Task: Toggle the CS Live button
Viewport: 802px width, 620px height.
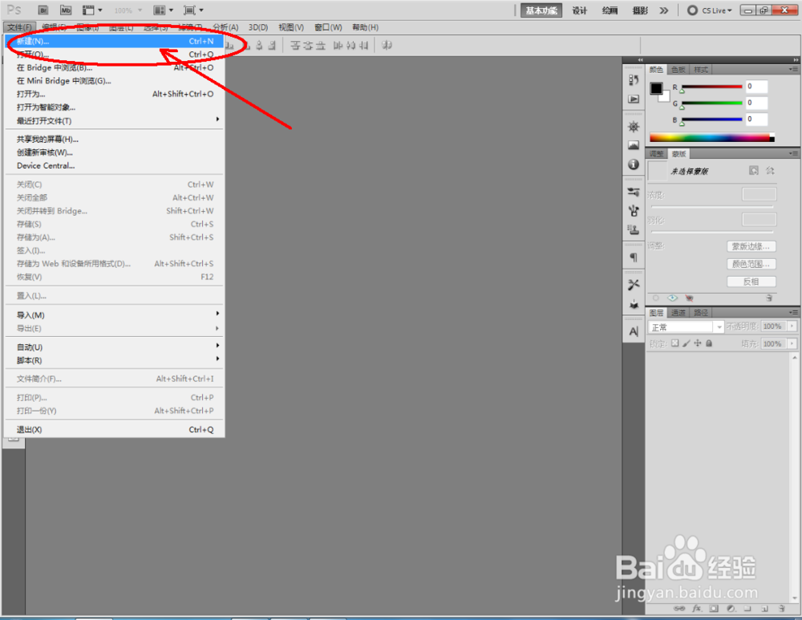Action: [x=710, y=10]
